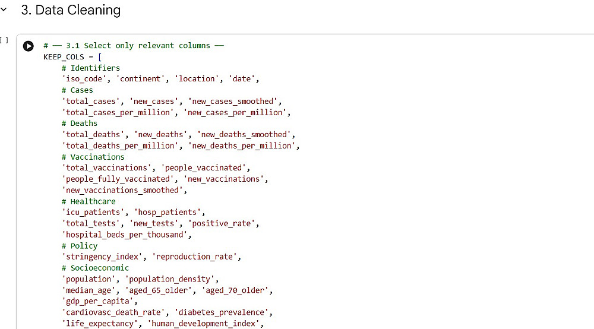Screen dimensions: 594x329
Task: Click the 'new_vaccinations' string
Action: pyautogui.click(x=223, y=179)
